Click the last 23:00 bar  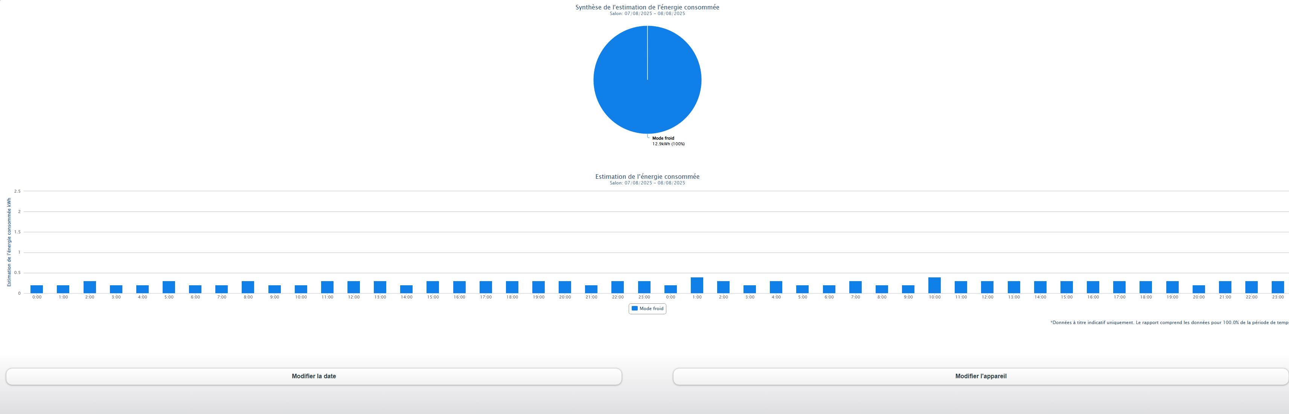(x=1278, y=287)
